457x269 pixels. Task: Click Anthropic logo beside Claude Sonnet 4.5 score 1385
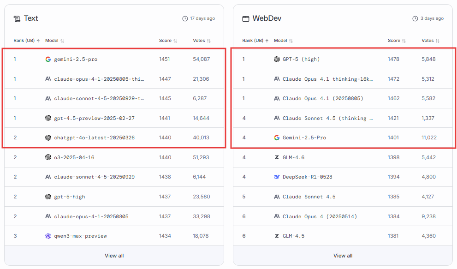(277, 197)
